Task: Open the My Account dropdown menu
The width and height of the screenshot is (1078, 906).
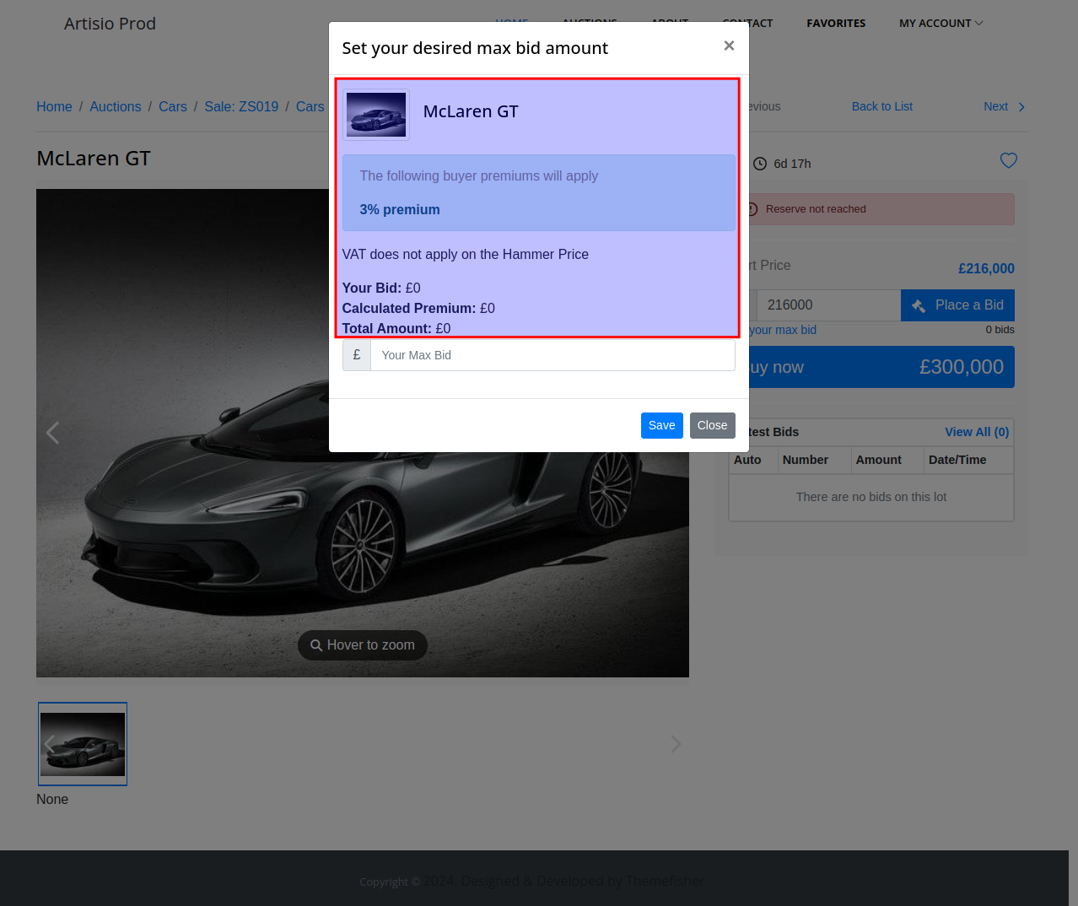Action: pyautogui.click(x=941, y=24)
